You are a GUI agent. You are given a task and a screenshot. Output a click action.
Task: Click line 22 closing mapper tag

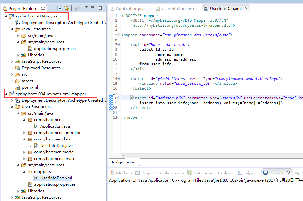coord(131,117)
